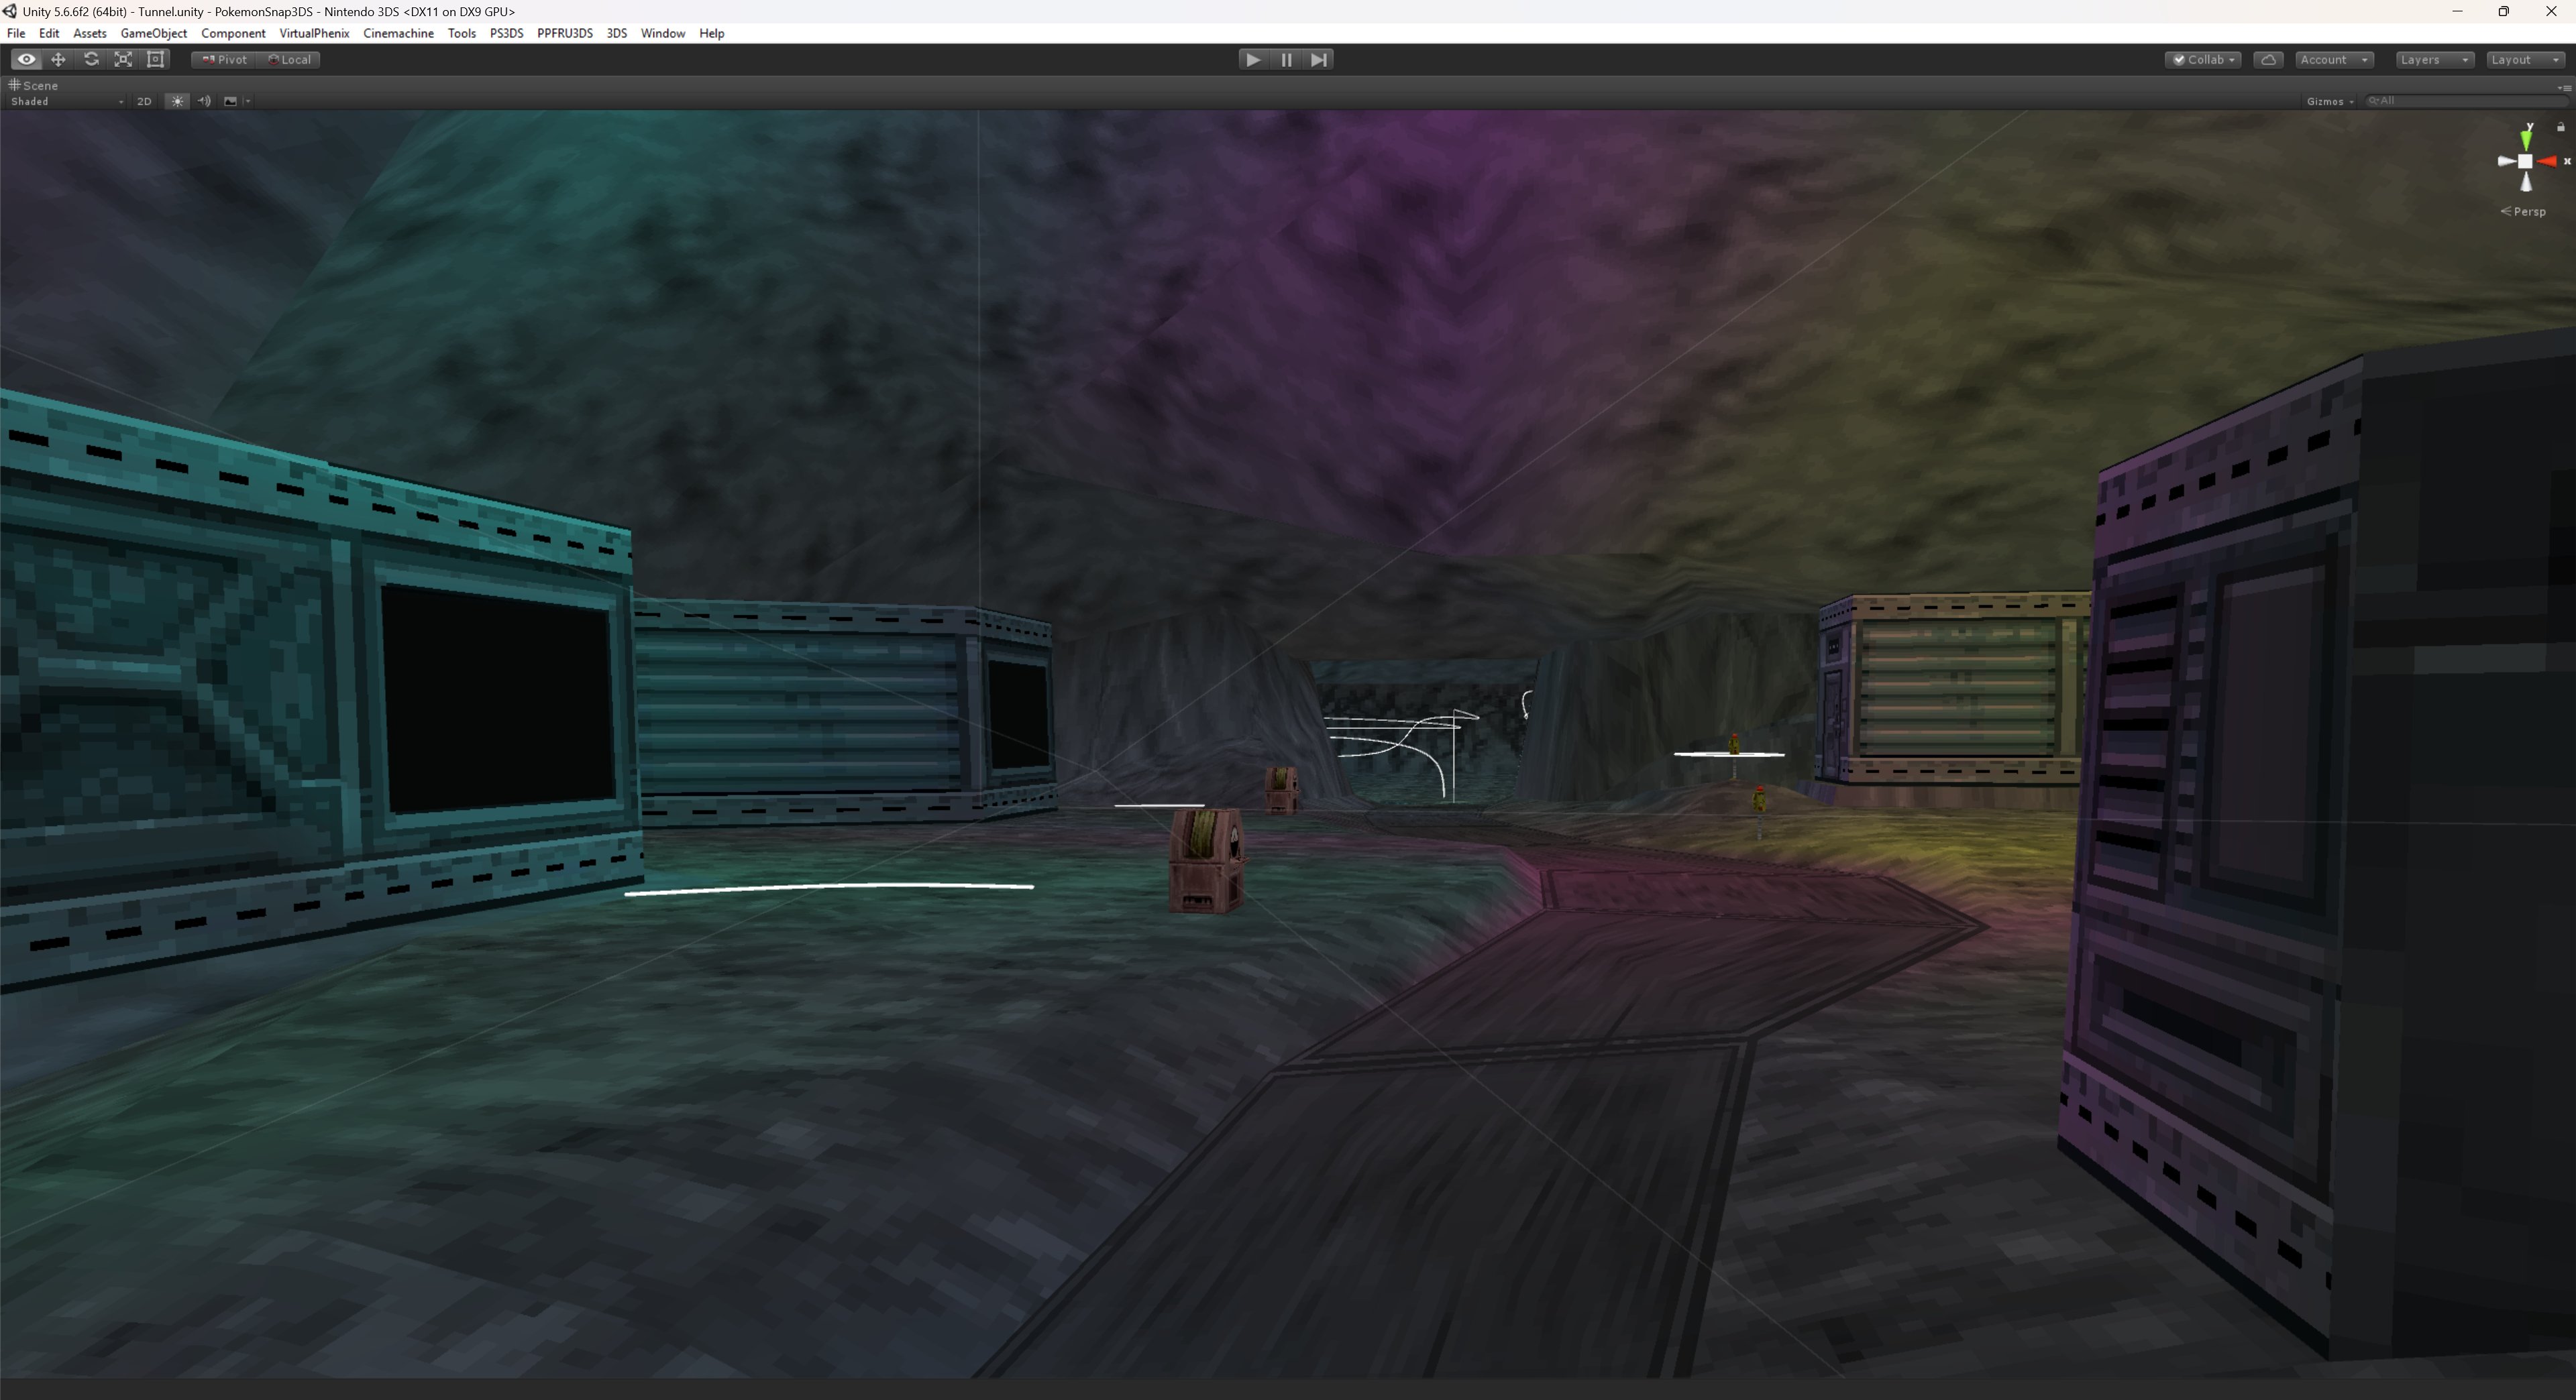Open the Window menu
2576x1400 pixels.
(x=662, y=33)
